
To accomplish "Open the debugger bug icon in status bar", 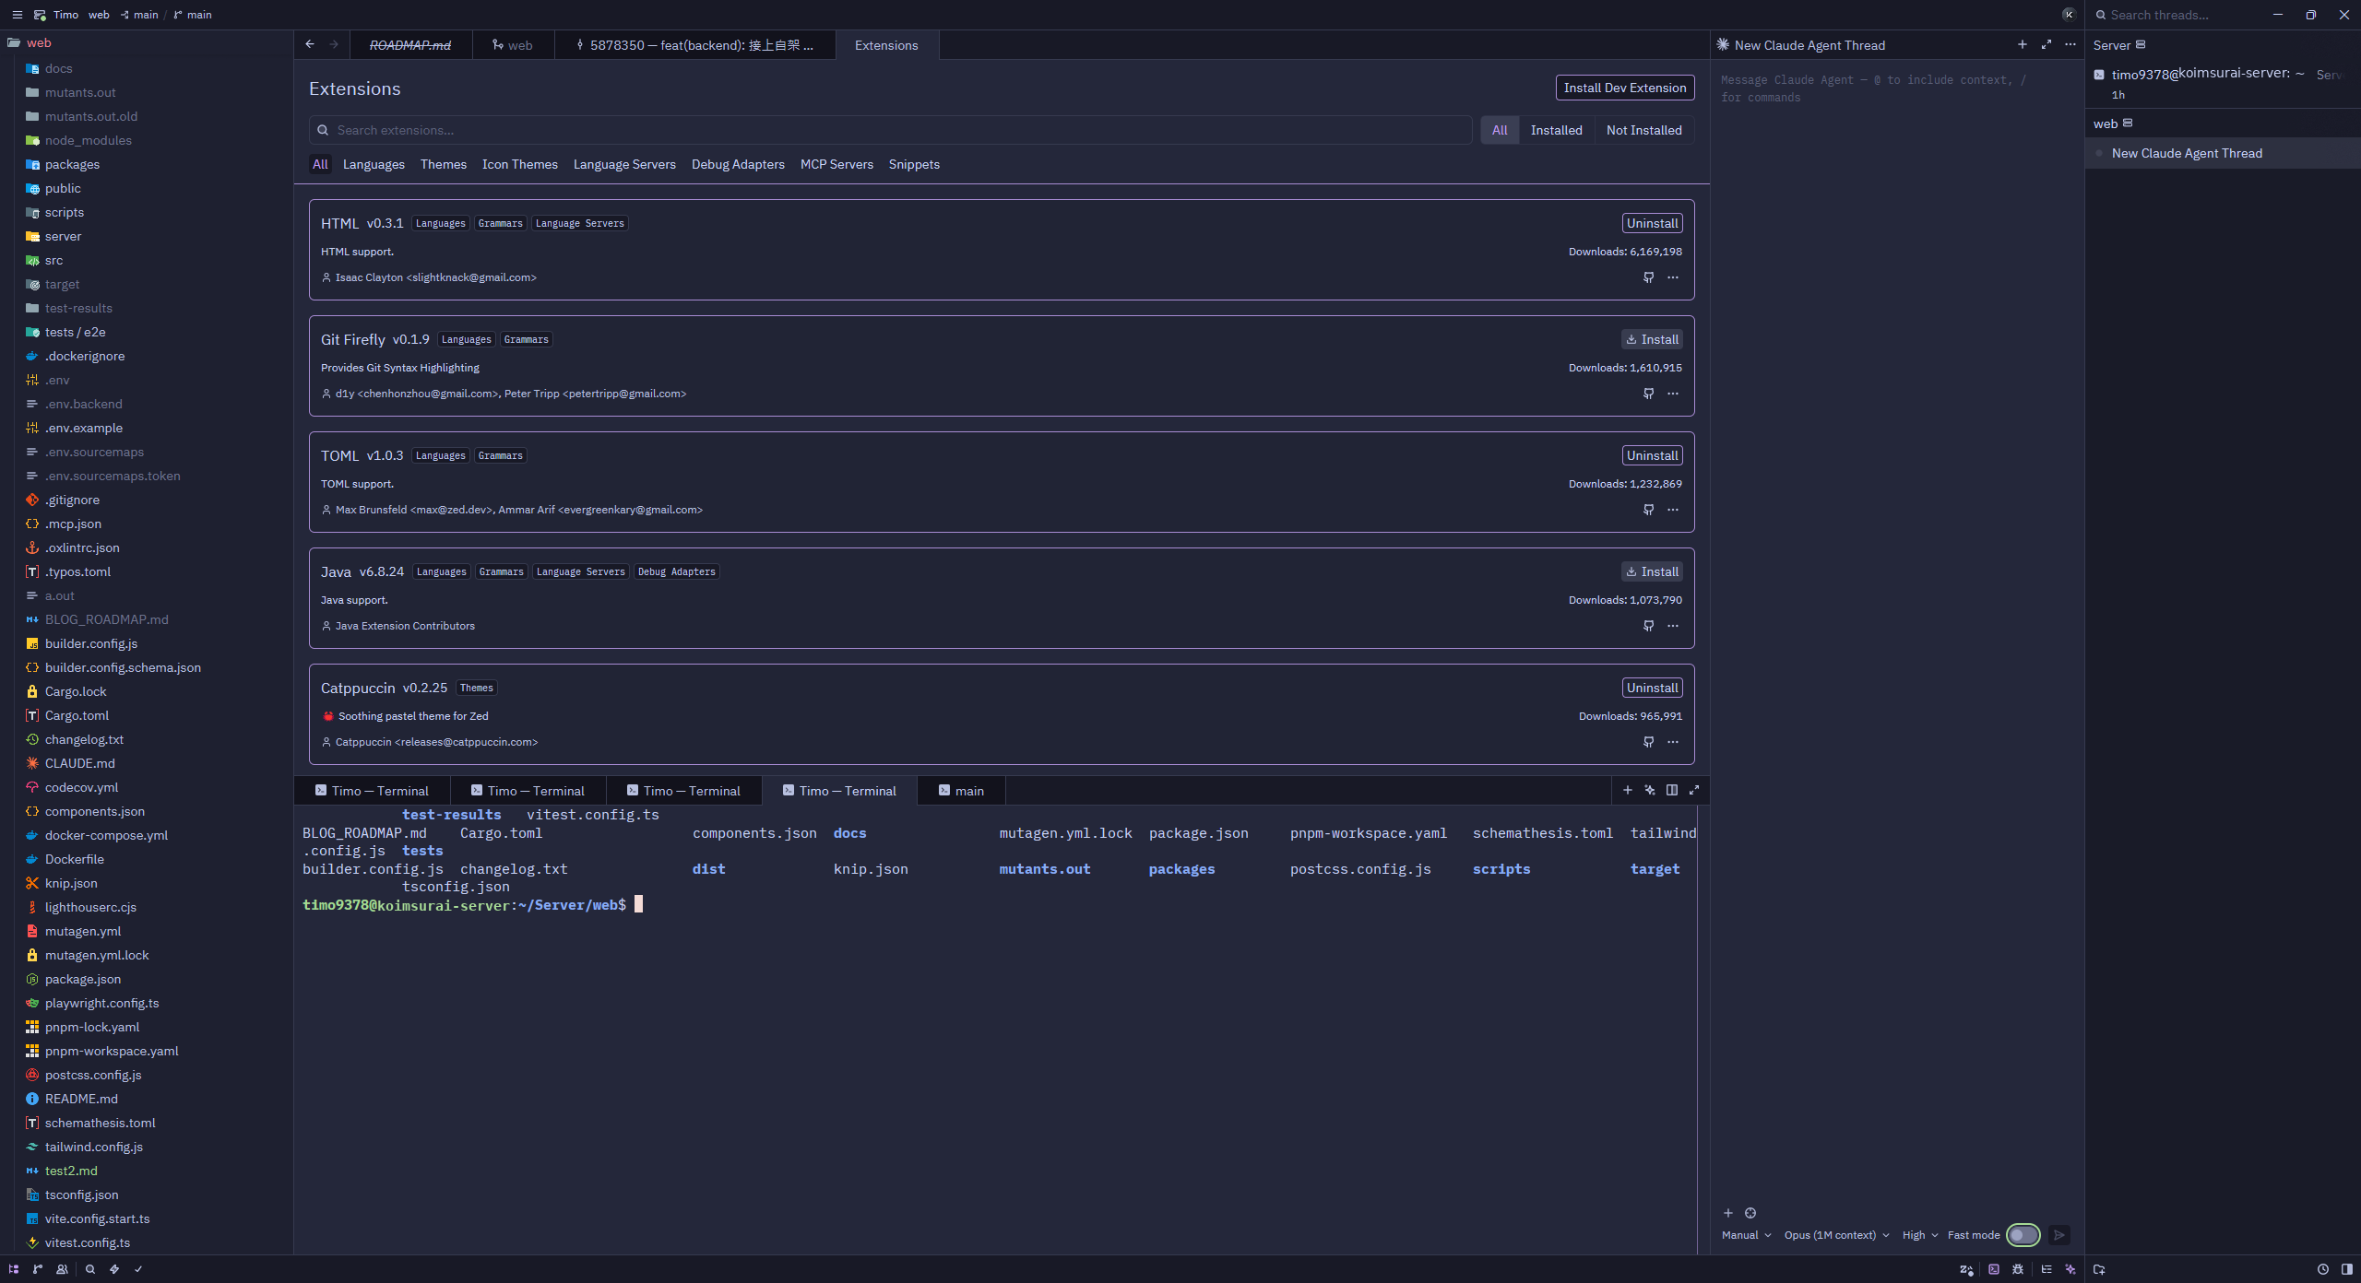I will (2018, 1269).
